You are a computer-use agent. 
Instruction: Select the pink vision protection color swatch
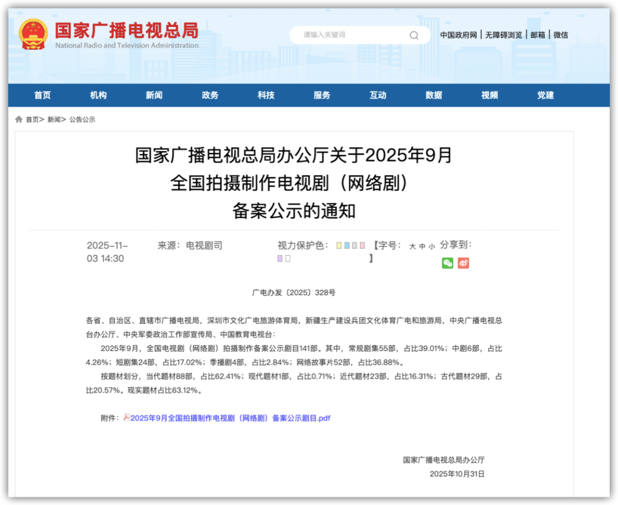[x=362, y=246]
